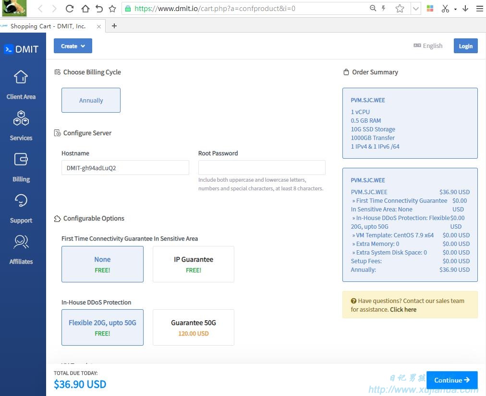Click the DMIT logo in sidebar
Screen dimensions: 486x396
tap(22, 49)
